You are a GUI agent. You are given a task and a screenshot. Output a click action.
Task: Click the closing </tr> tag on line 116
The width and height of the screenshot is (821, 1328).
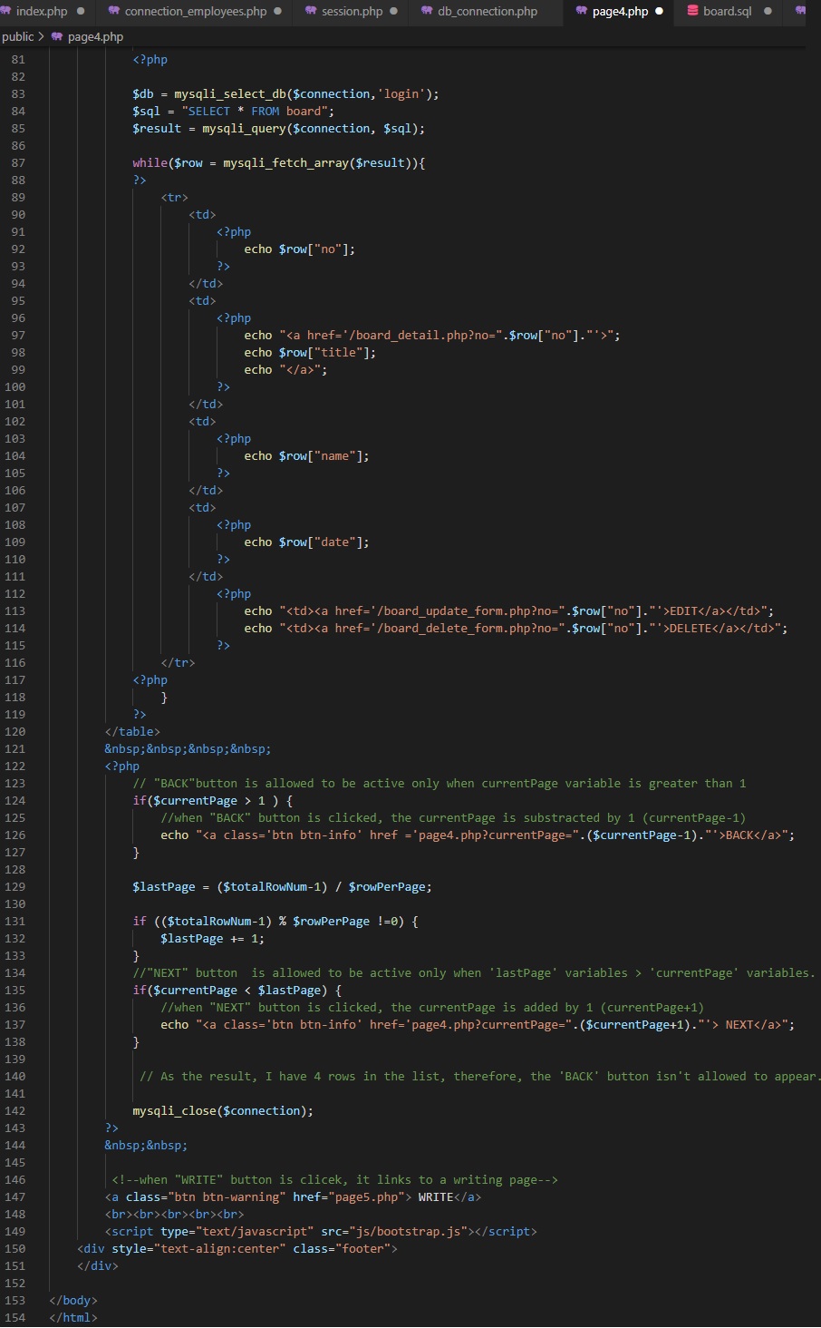tap(179, 663)
